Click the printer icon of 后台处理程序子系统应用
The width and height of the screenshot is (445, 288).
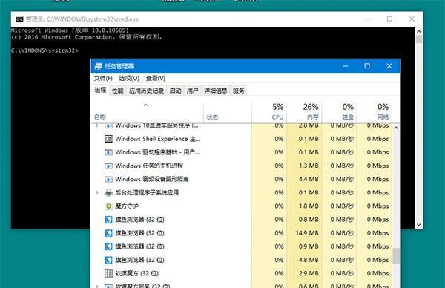pyautogui.click(x=108, y=192)
